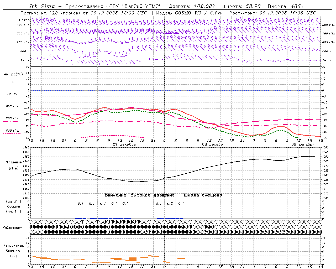Click the "10 м" wind level label on left
Screen dimensions: 336x269
(25, 60)
